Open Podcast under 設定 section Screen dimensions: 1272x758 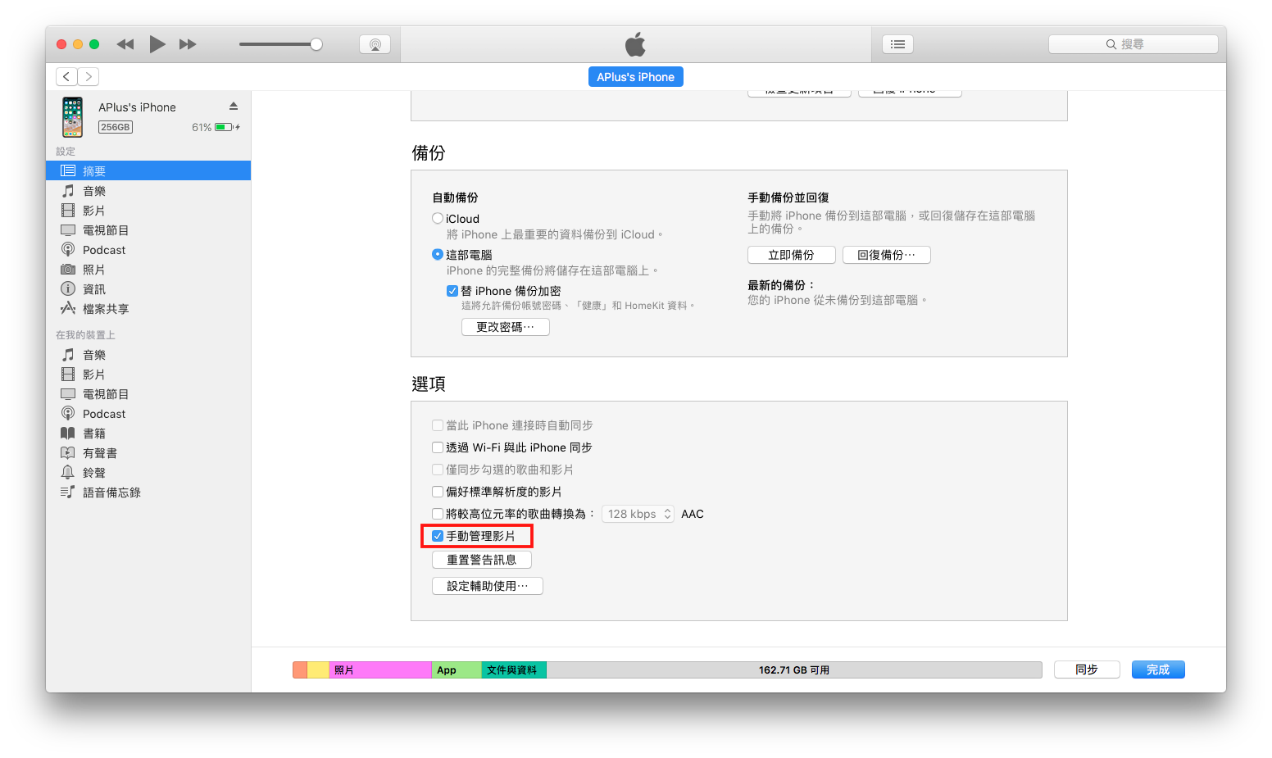click(x=148, y=250)
